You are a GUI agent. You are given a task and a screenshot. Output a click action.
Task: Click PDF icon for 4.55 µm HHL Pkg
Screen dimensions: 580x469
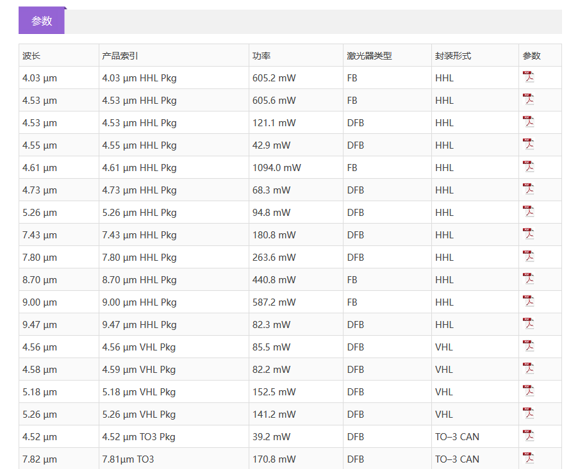pyautogui.click(x=529, y=145)
